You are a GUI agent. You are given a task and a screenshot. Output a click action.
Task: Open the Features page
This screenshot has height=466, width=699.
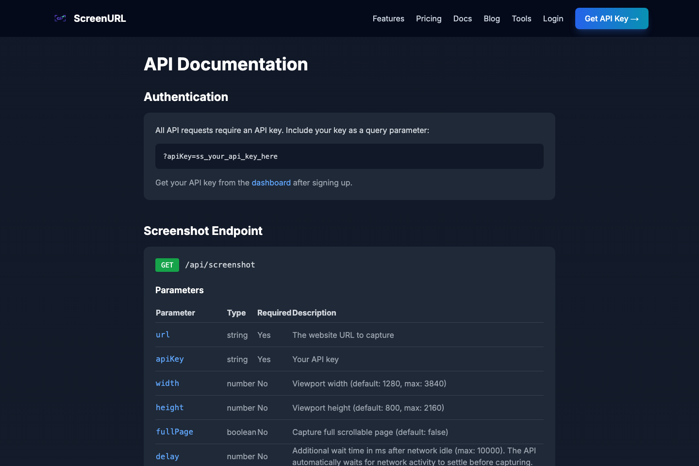click(x=388, y=18)
